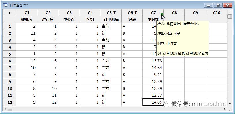Select row header 8

tap(10, 75)
